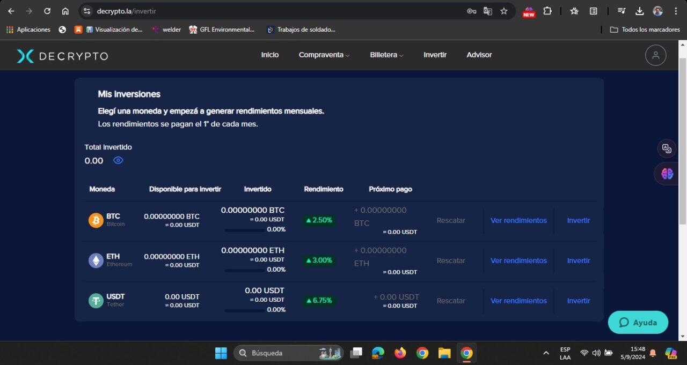Click Rescatar in the BTC row

click(451, 220)
